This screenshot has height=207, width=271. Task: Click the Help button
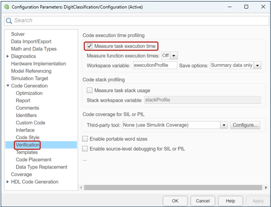(230, 201)
